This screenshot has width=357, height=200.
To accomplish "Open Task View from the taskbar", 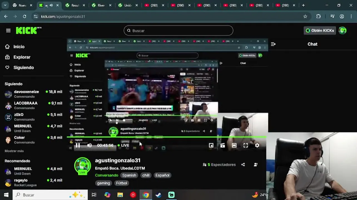I will point(94,195).
